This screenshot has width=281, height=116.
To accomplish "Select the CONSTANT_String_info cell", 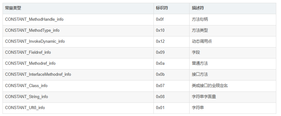I will coord(78,97).
